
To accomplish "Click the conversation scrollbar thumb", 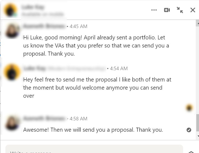I will click(x=198, y=123).
